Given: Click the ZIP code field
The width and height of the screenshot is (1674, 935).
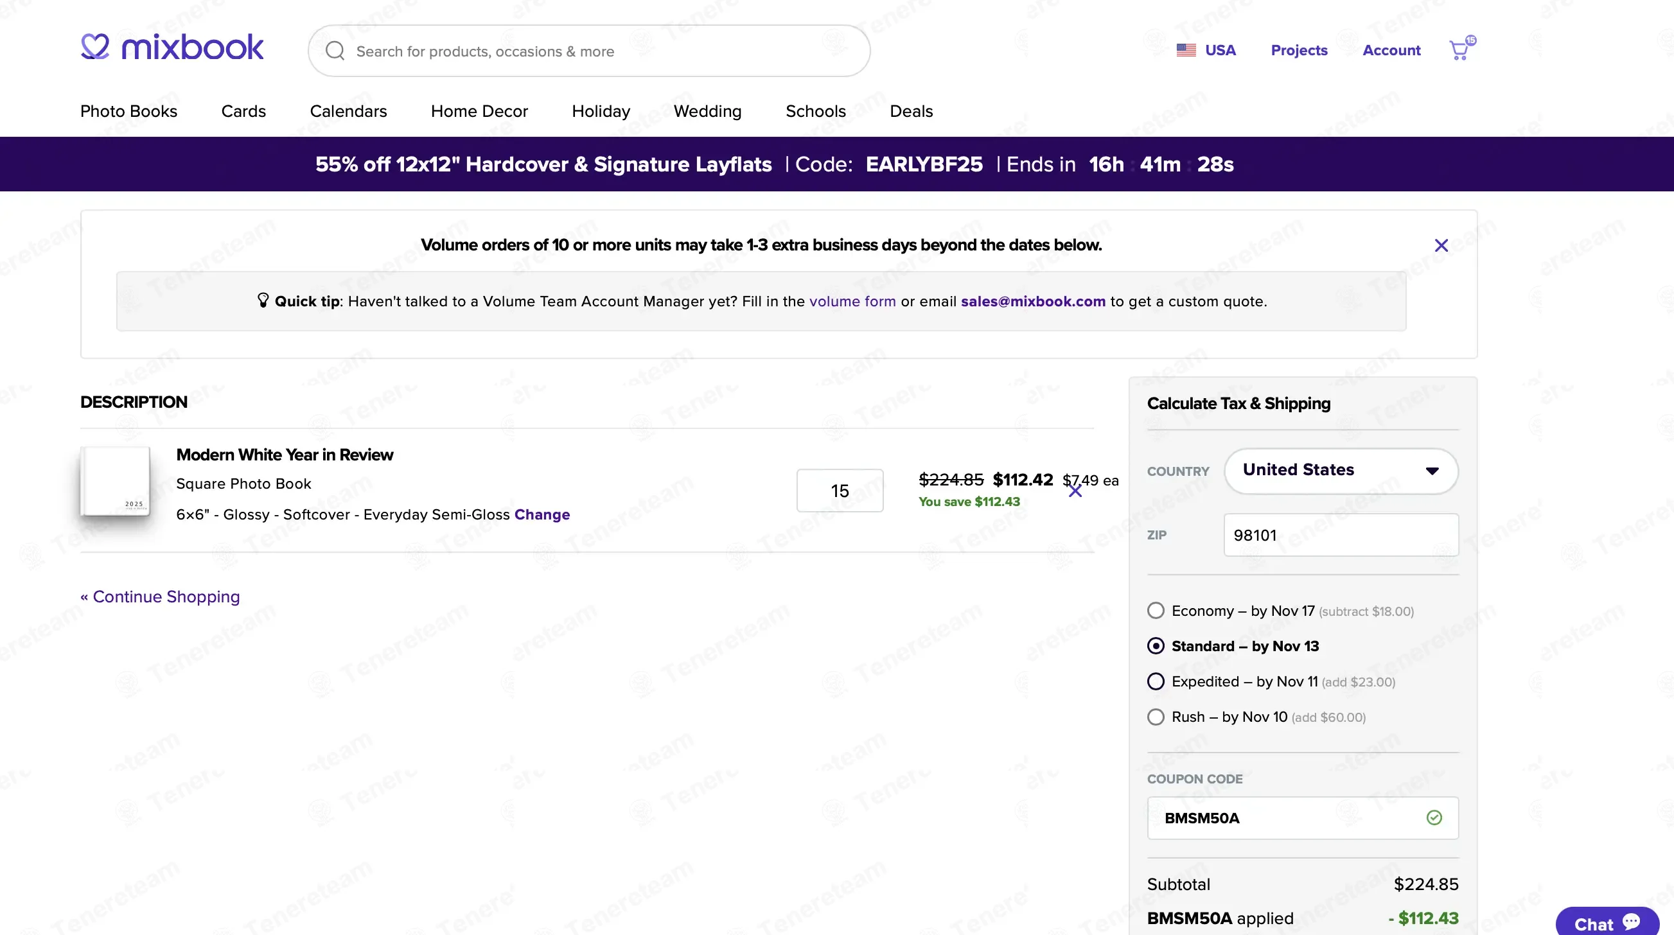Looking at the screenshot, I should 1341,535.
